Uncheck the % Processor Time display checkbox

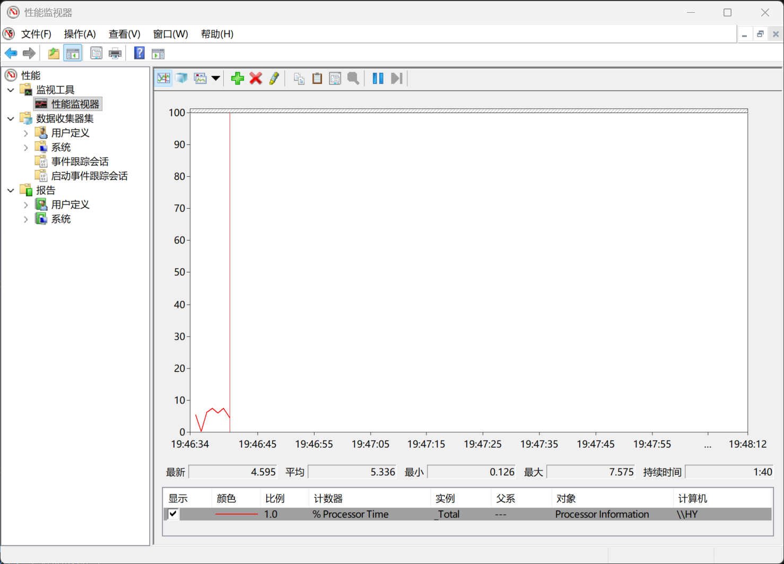point(173,514)
